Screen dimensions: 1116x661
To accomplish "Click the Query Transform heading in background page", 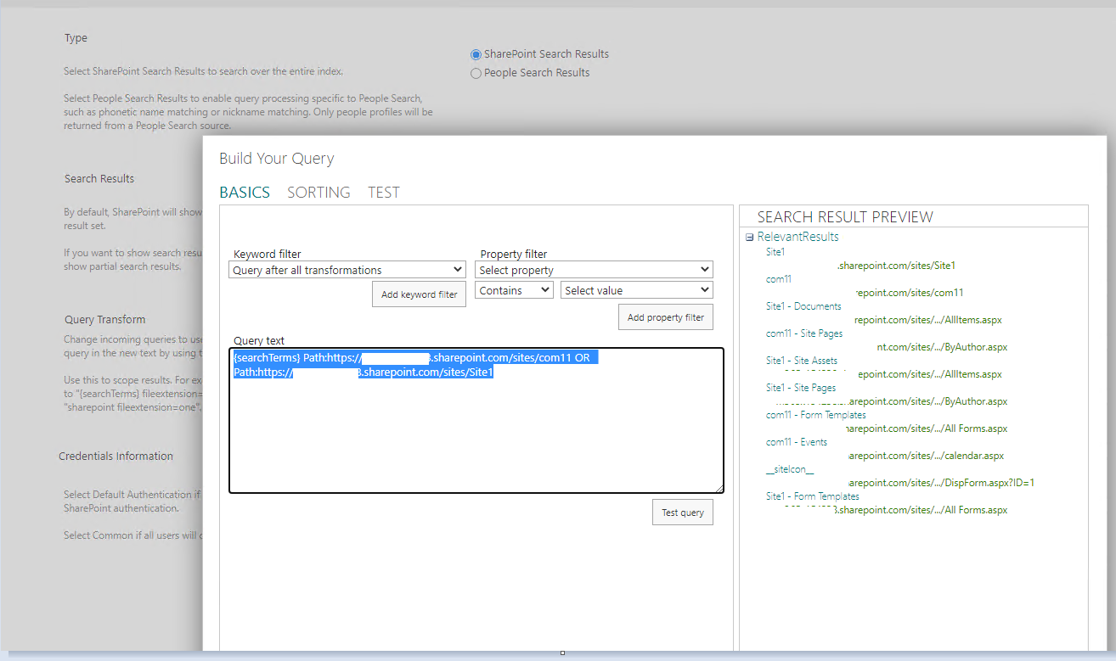I will pyautogui.click(x=105, y=320).
